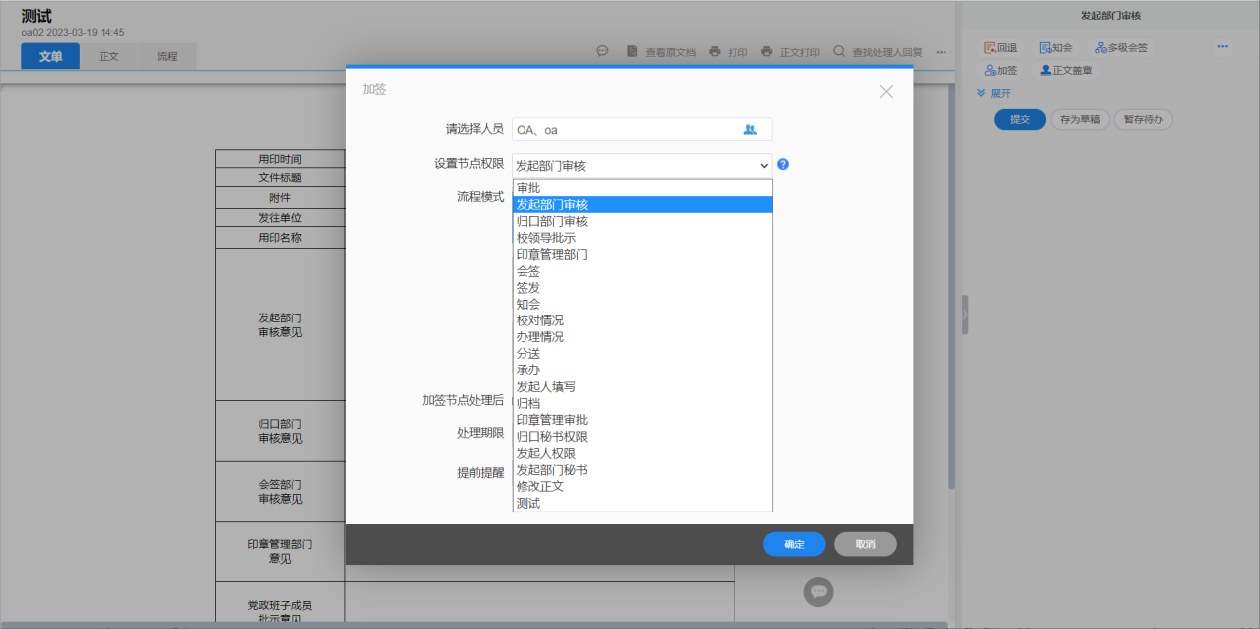Choose 分送 from the list
1260x629 pixels.
(642, 353)
